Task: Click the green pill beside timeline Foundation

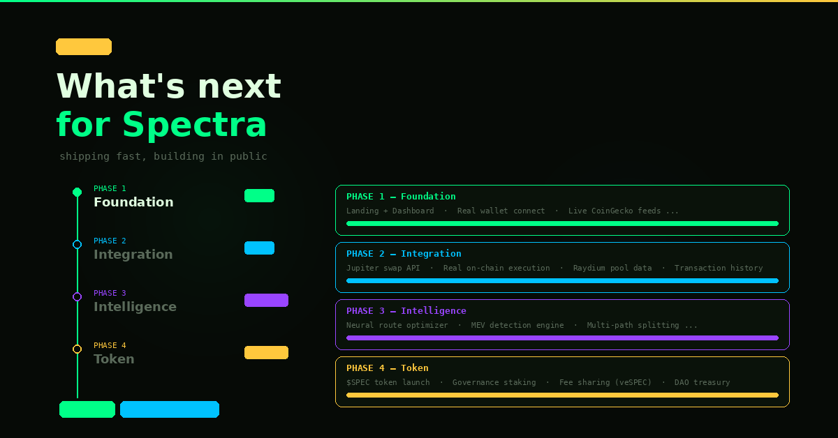Action: [259, 196]
